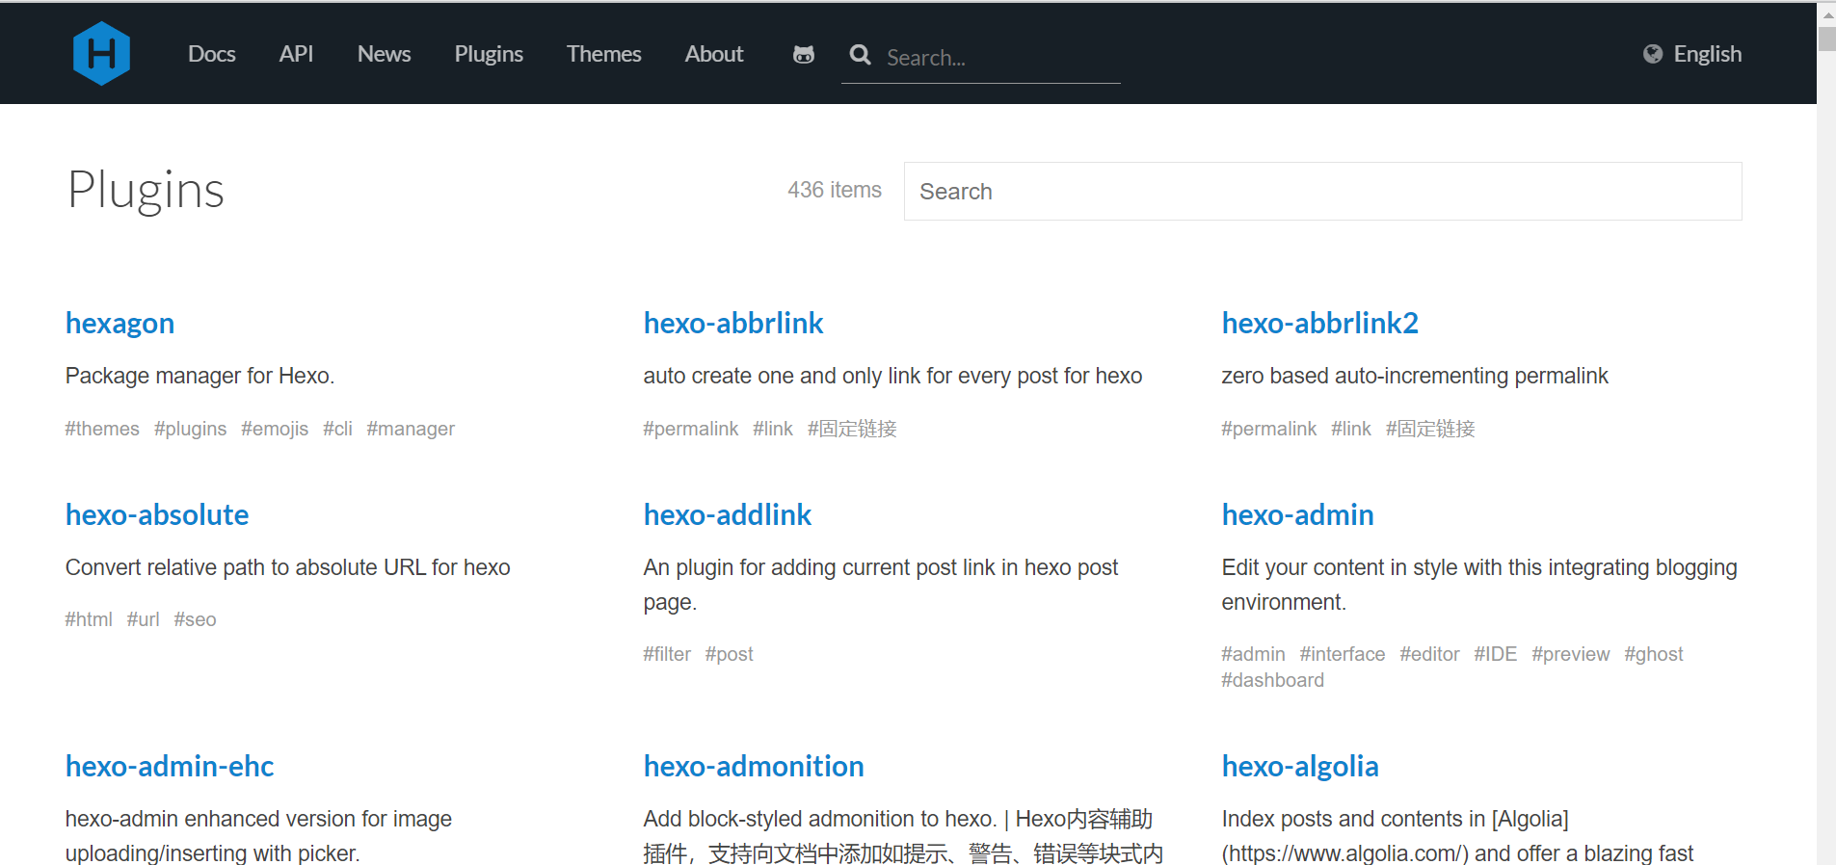Click #permalink tag under hexo-abbrlink
The height and width of the screenshot is (865, 1836).
pyautogui.click(x=691, y=429)
